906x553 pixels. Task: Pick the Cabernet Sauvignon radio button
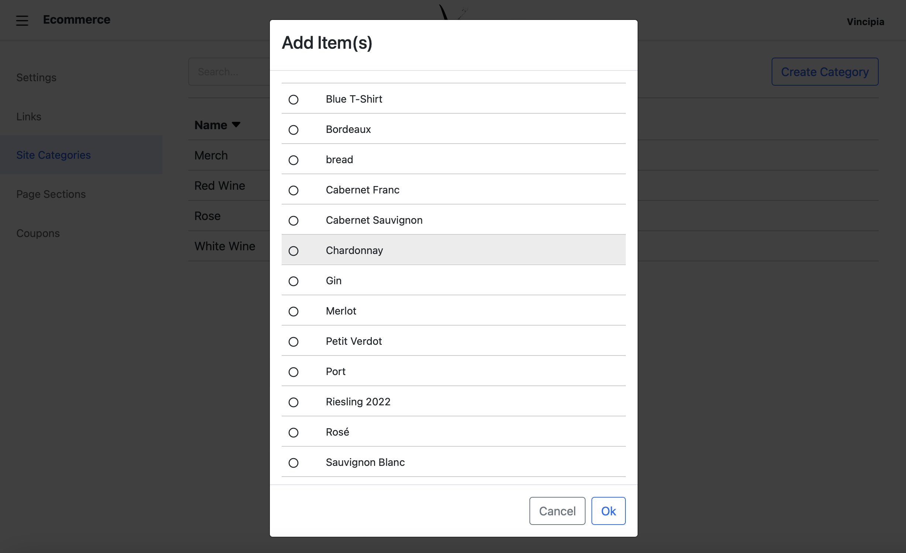pyautogui.click(x=294, y=221)
